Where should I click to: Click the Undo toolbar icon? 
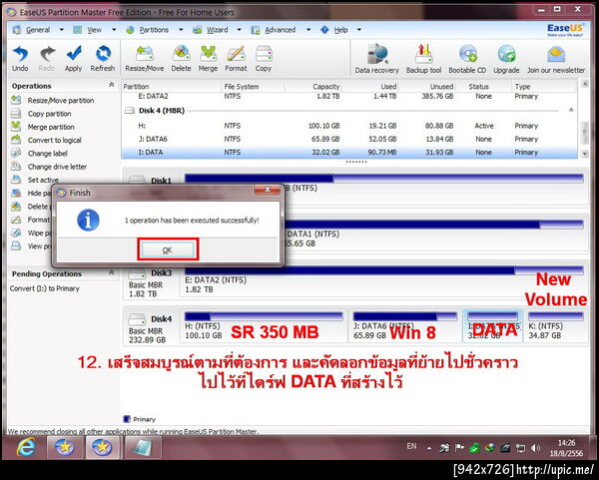(20, 54)
